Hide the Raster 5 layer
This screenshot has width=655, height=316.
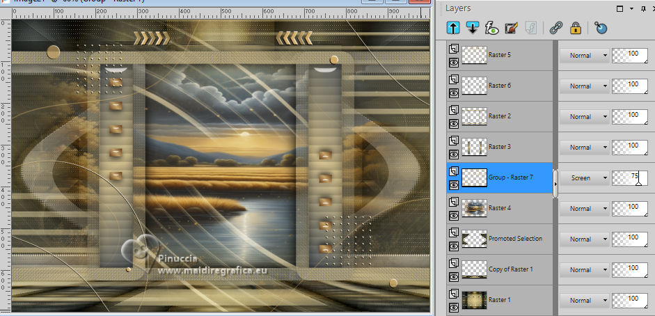pos(454,62)
